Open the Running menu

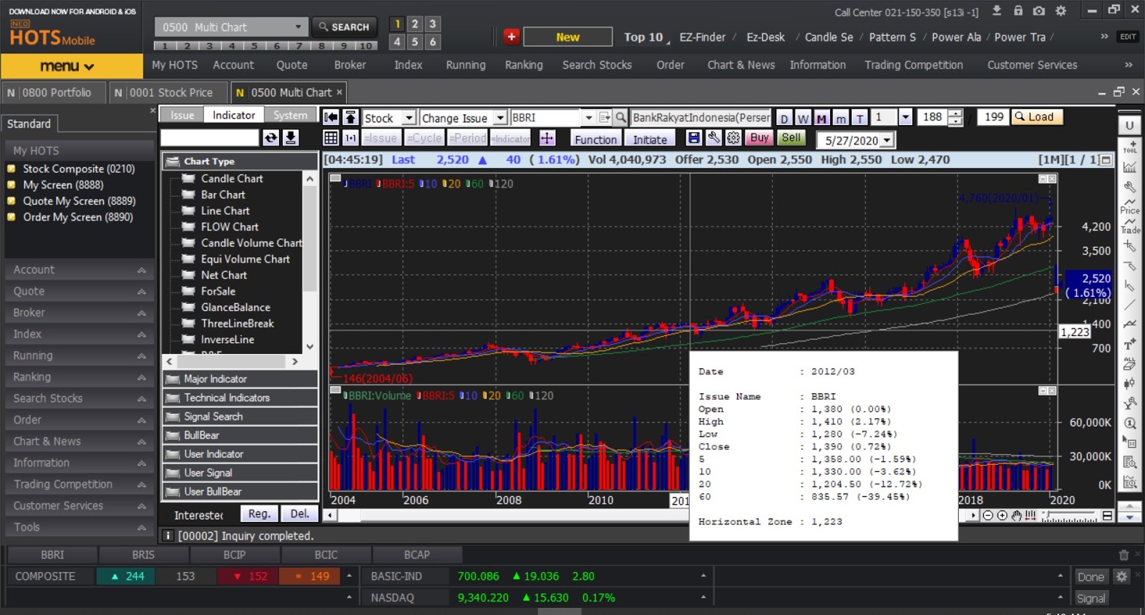[x=466, y=65]
